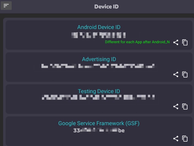Select the blurred Android Device ID value
Screen dimensions: 194x146
click(99, 35)
